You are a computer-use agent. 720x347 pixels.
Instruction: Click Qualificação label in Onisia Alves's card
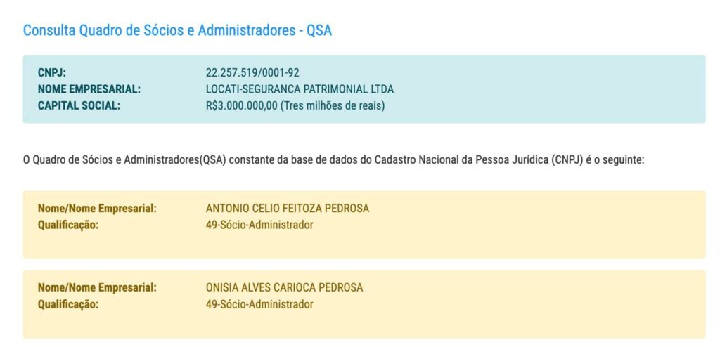[68, 305]
